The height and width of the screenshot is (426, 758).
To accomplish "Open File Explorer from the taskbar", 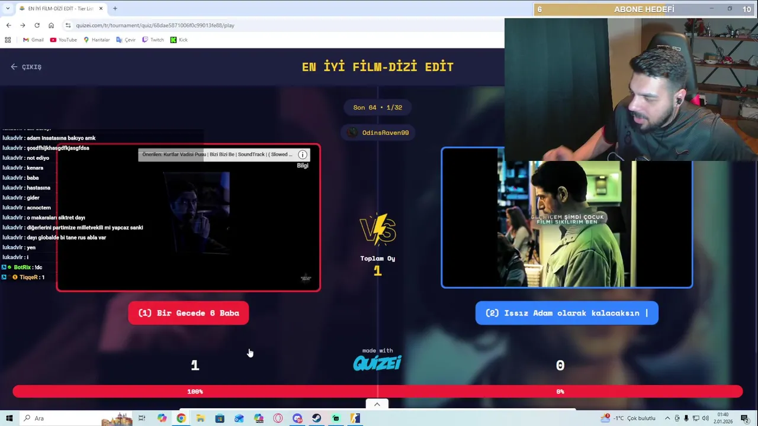I will pos(201,418).
